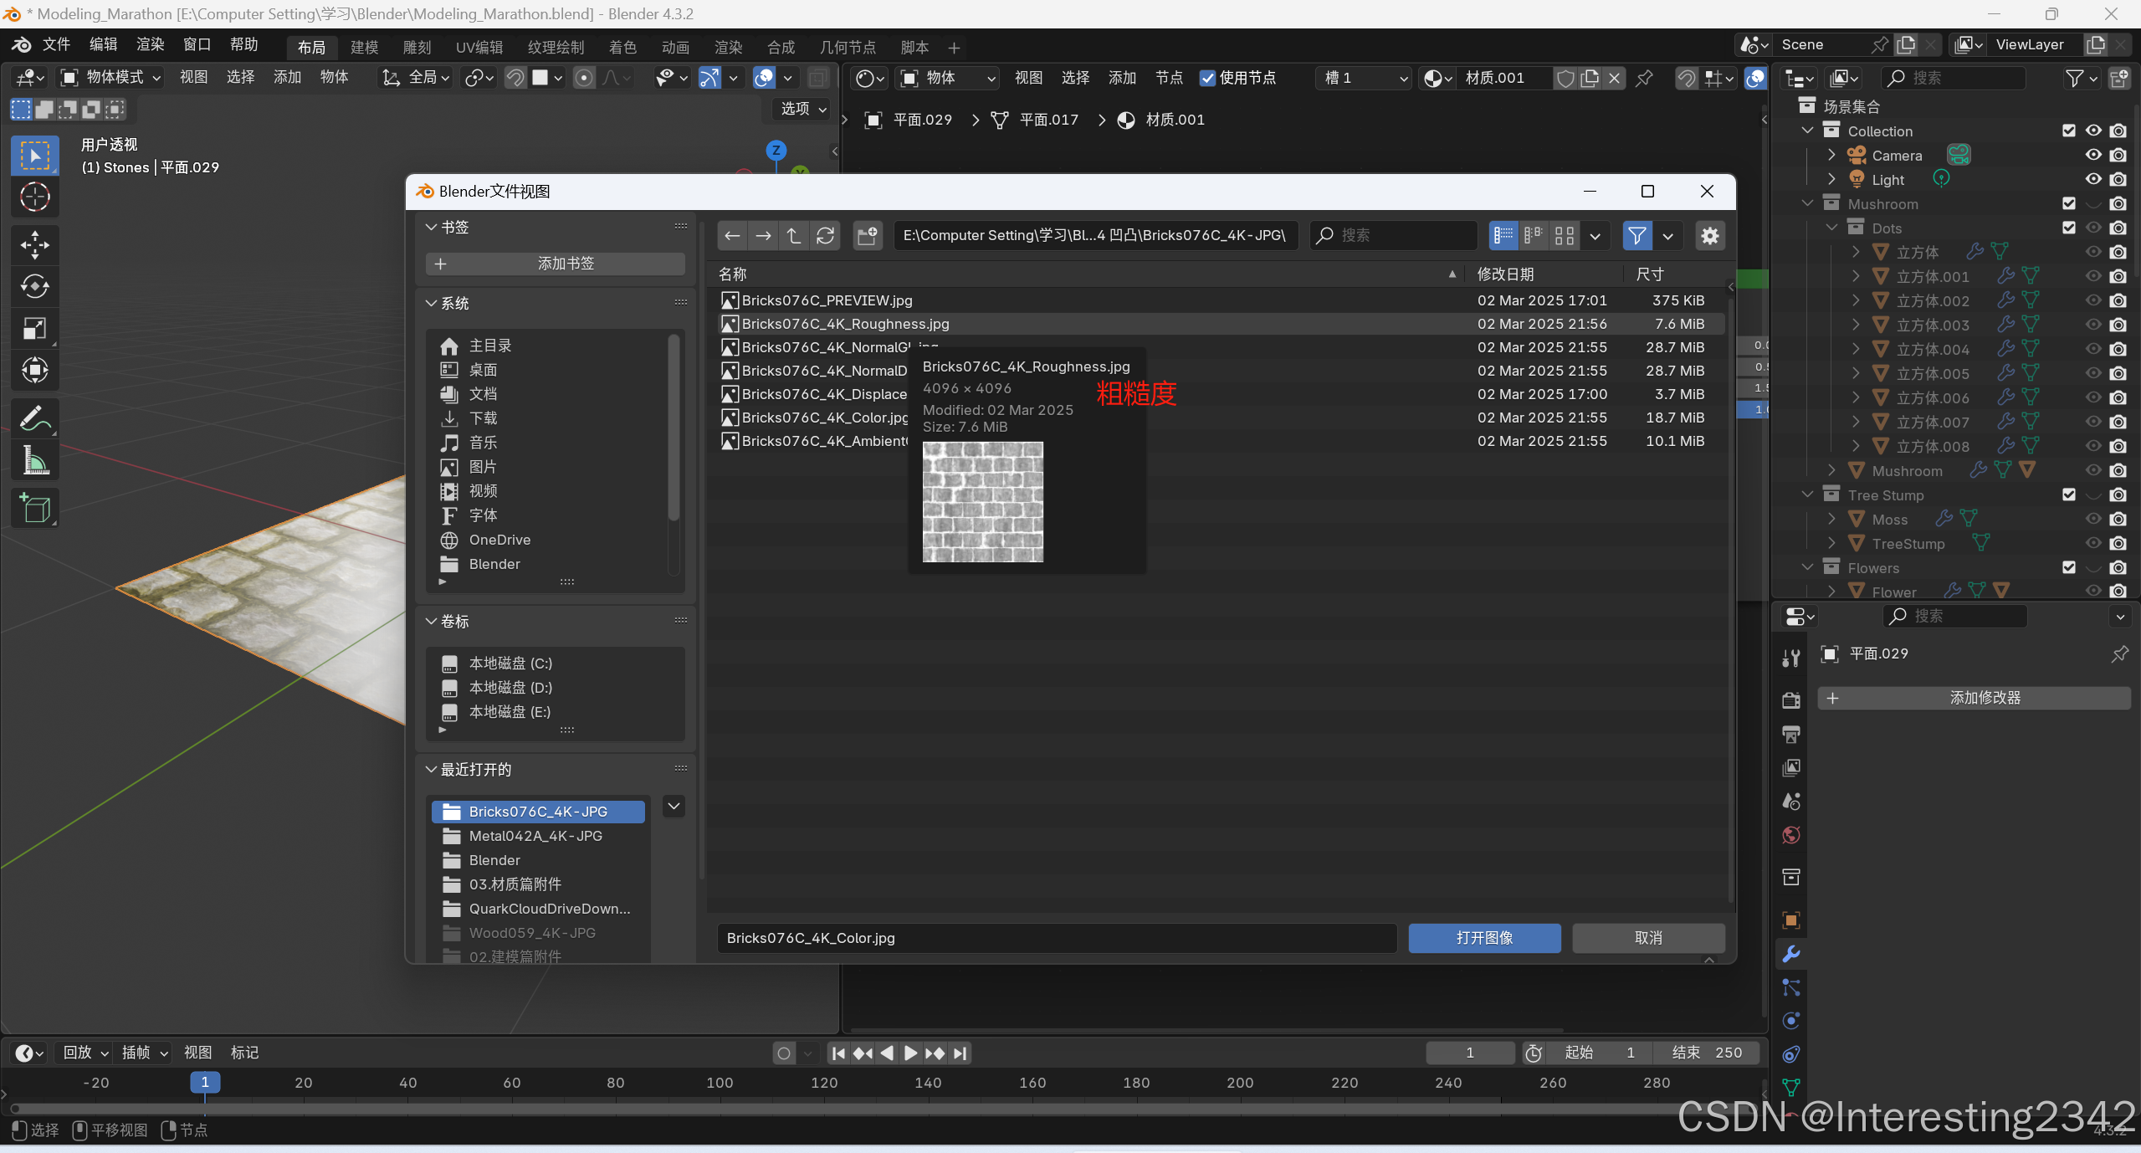This screenshot has height=1153, width=2141.
Task: Open the Modifiers wrench properties tab
Action: click(x=1791, y=954)
